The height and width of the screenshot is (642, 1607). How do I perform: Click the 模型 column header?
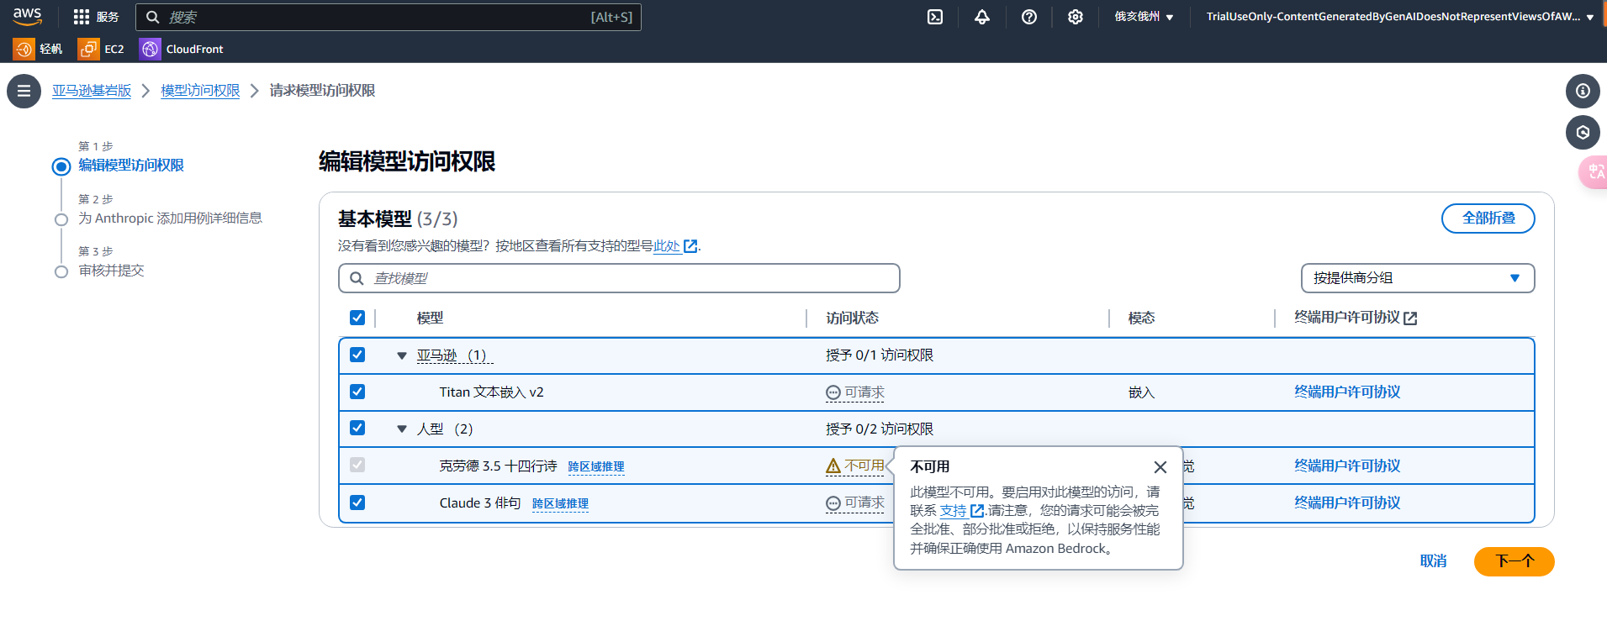point(430,318)
